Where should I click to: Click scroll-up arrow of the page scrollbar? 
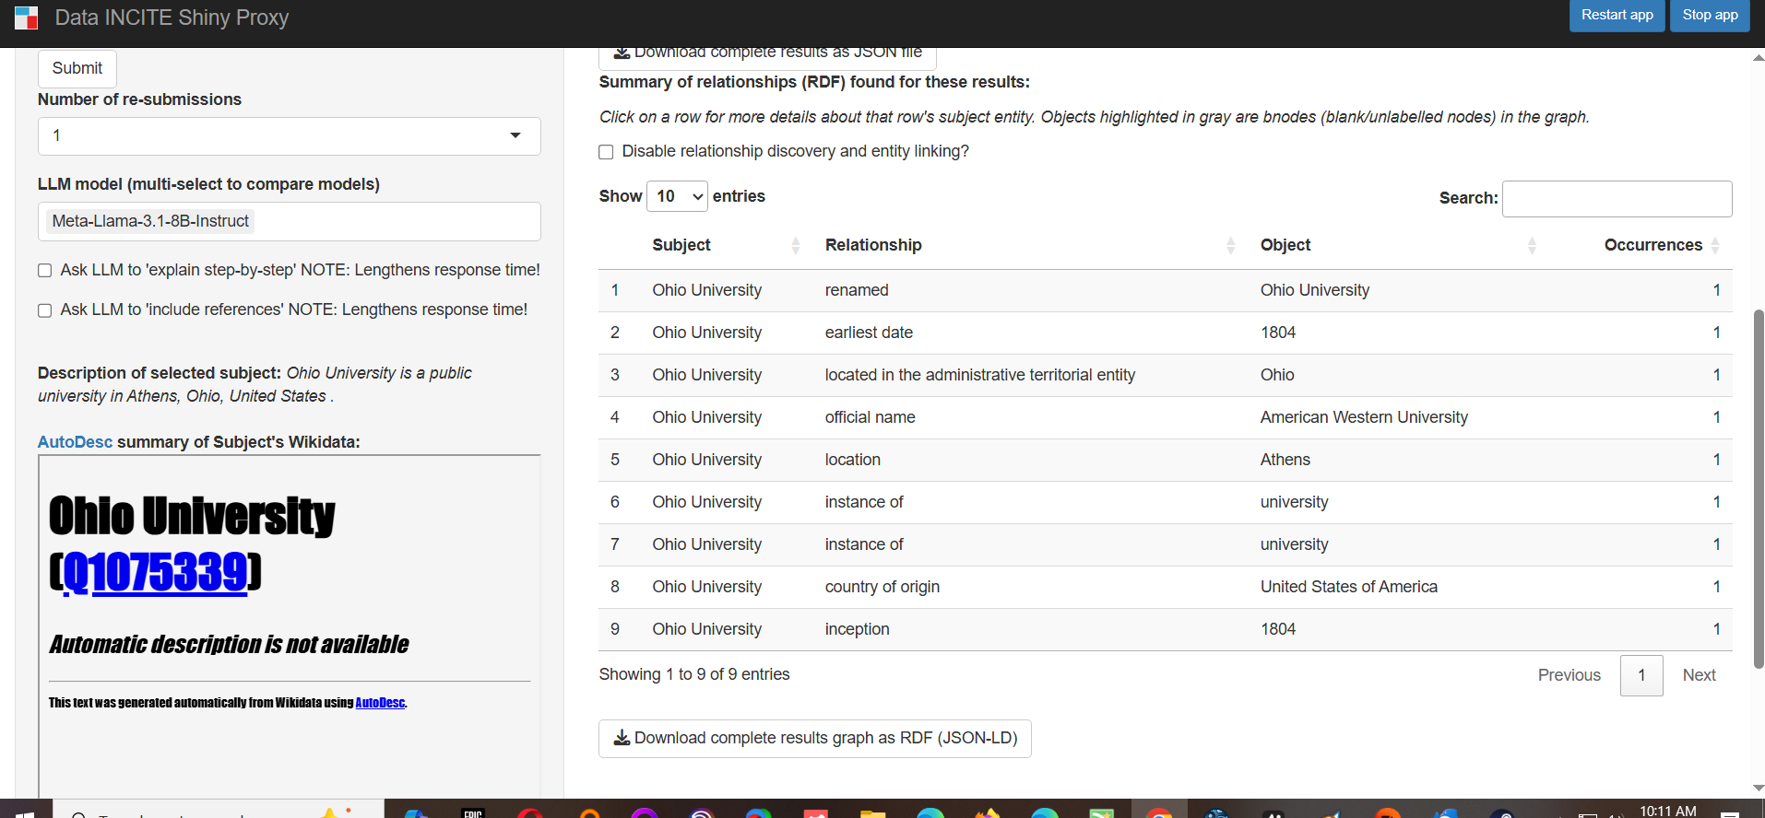1758,57
